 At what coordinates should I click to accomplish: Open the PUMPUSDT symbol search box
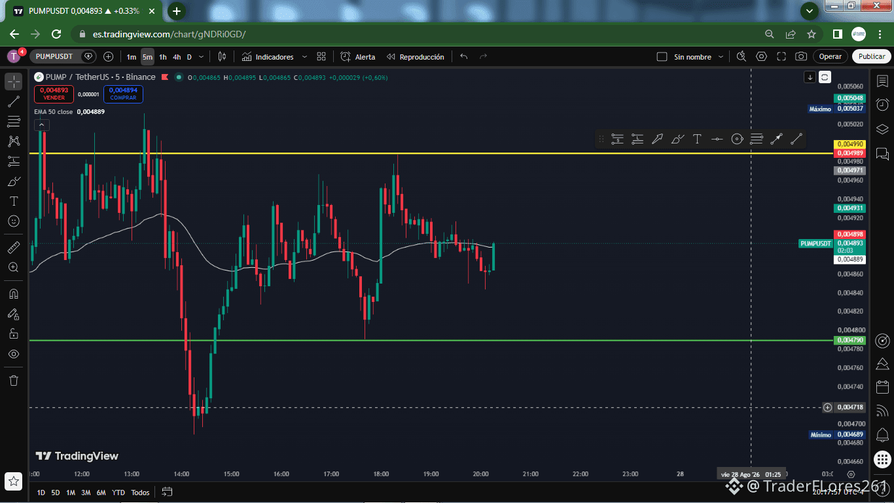point(64,57)
